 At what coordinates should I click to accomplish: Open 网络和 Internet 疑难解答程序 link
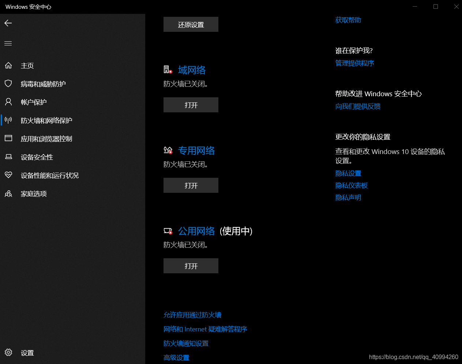(x=205, y=329)
